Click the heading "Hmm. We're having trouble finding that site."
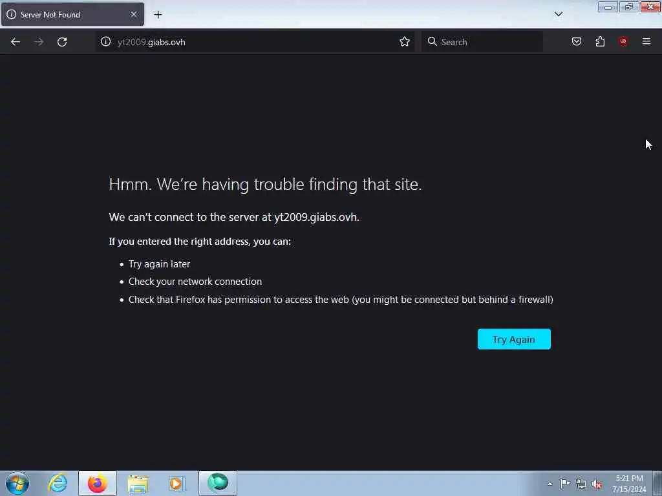 coord(265,184)
